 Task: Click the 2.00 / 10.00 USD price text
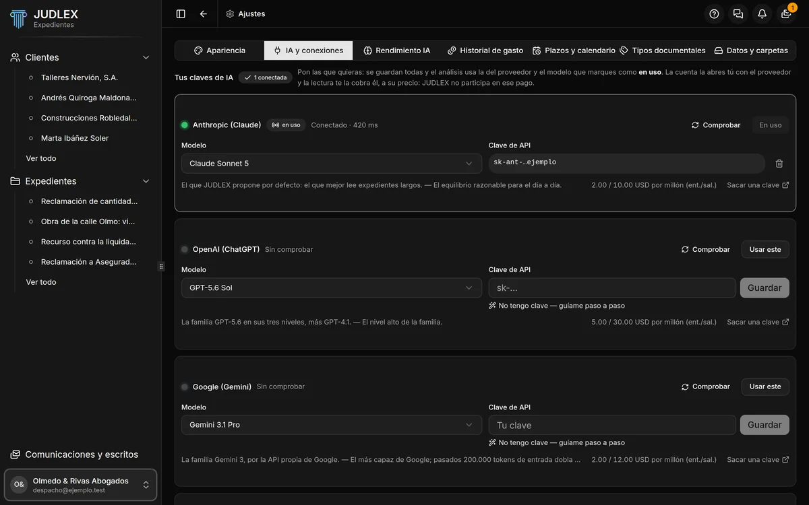654,185
